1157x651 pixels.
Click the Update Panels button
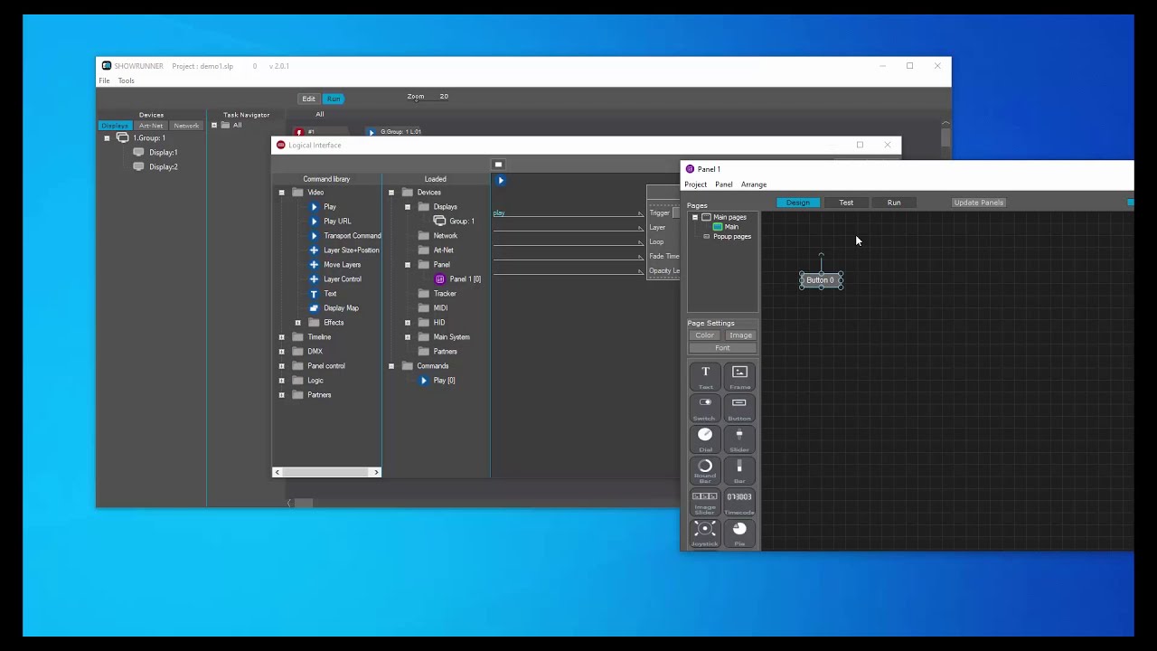(x=979, y=203)
